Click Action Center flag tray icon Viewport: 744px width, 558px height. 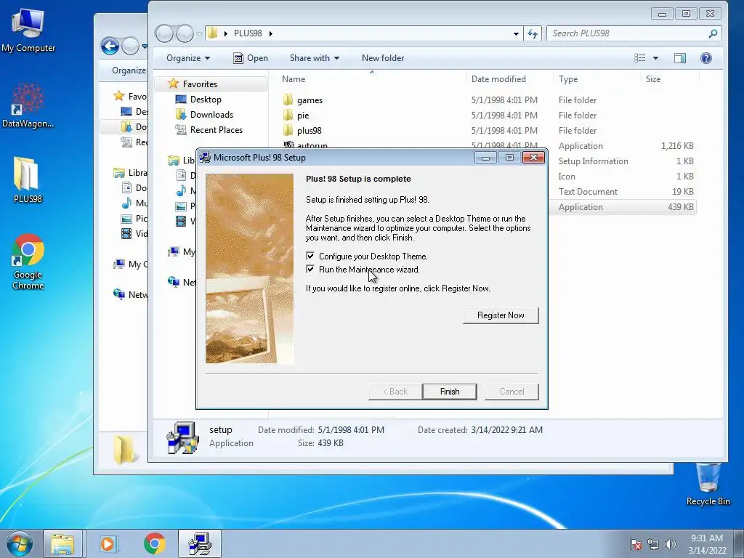coord(636,544)
